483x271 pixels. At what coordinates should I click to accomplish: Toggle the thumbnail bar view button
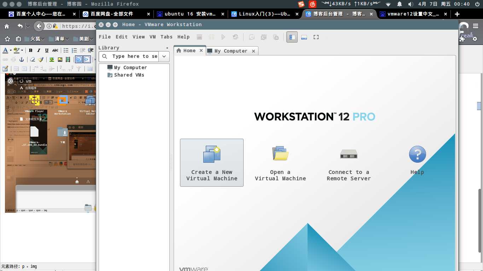(x=304, y=37)
